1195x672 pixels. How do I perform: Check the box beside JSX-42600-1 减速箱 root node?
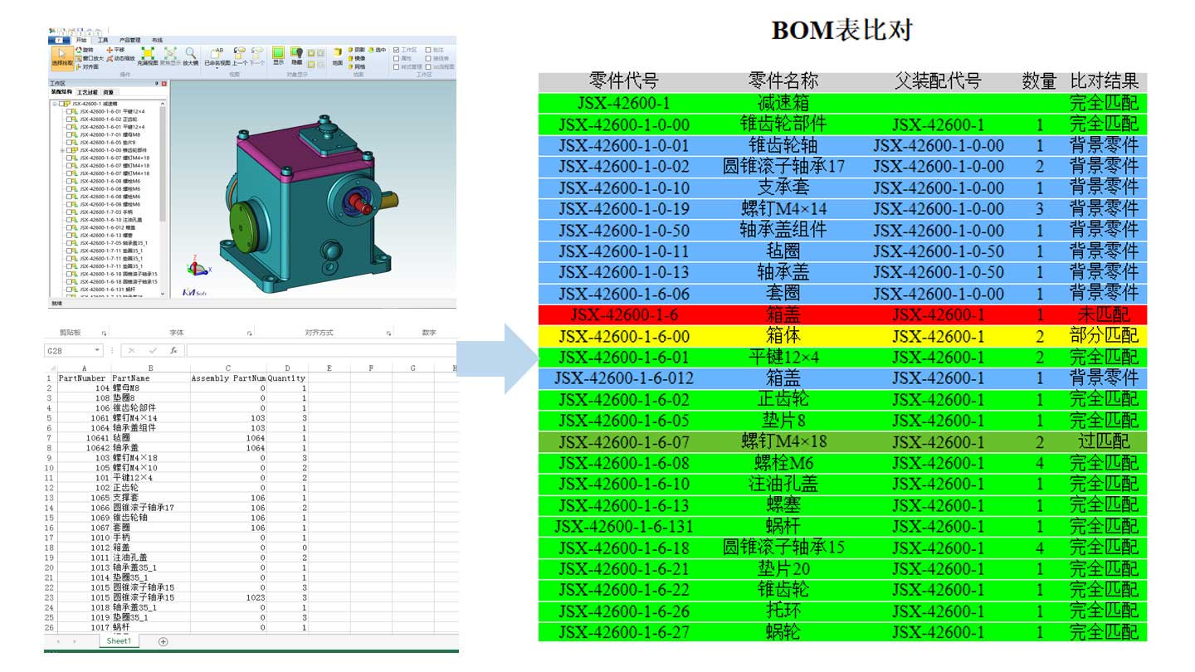(61, 103)
